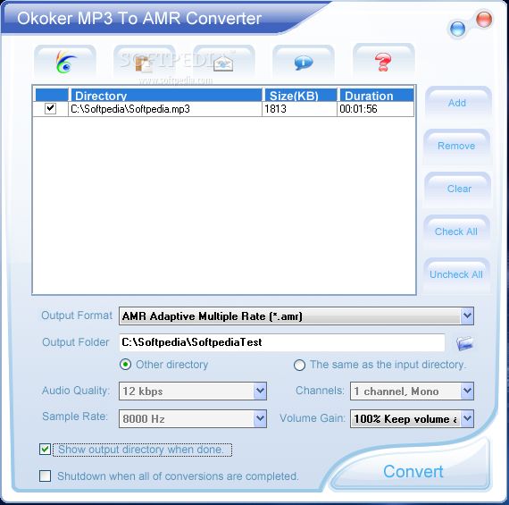The width and height of the screenshot is (509, 505).
Task: Expand the Sample Rate 8000 Hz dropdown
Action: [193, 418]
